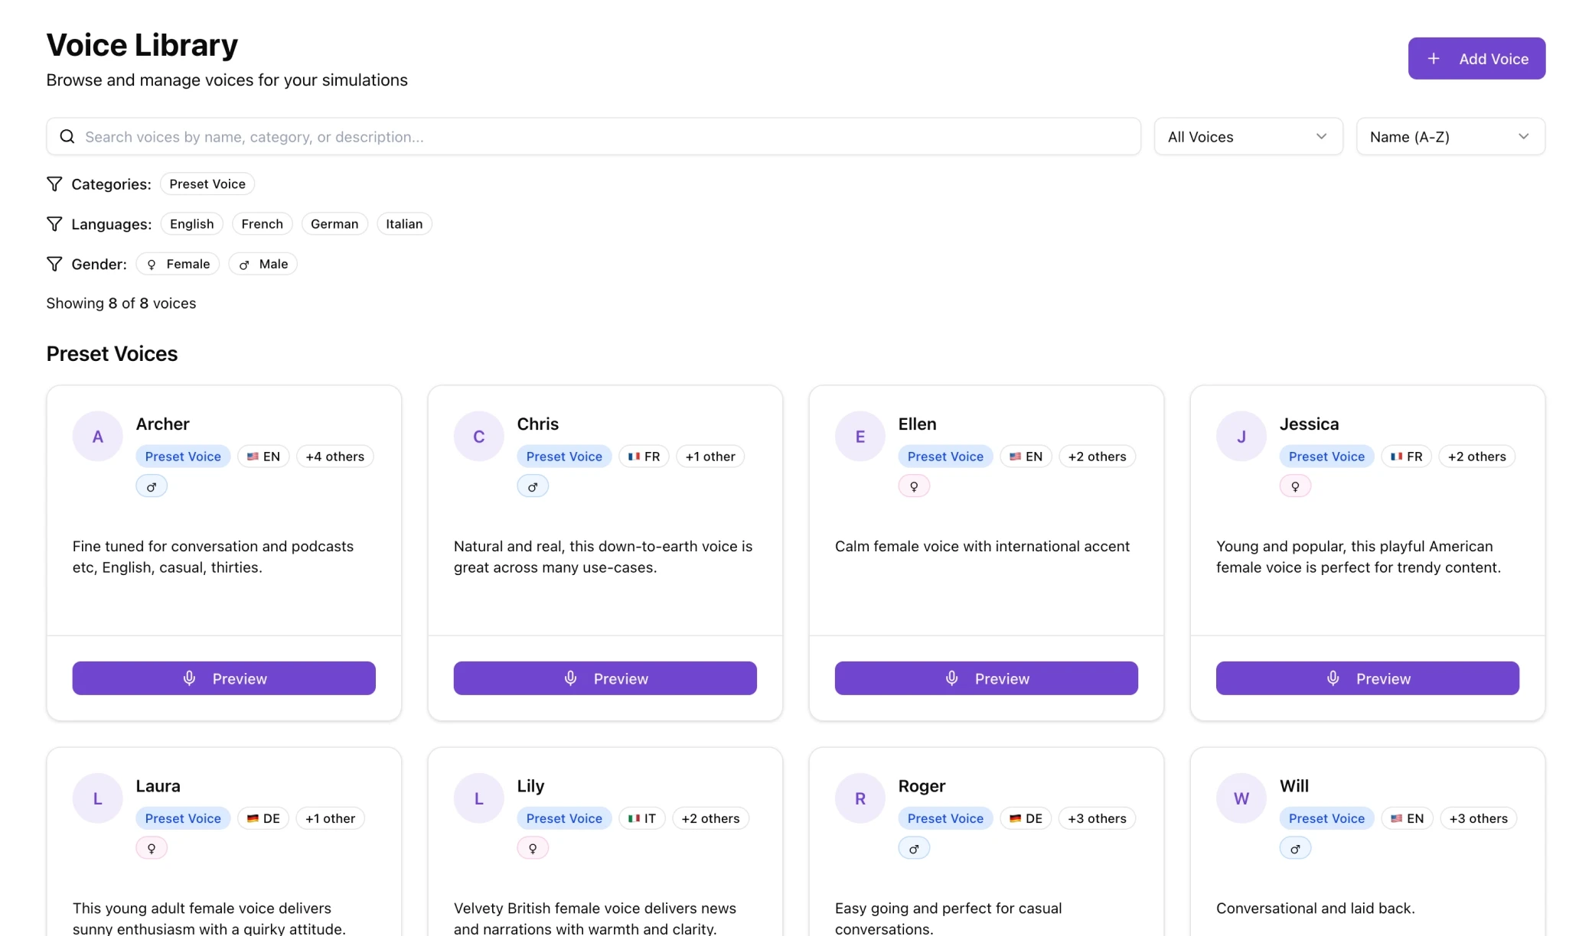Preview the Jessica voice
The image size is (1592, 936).
pyautogui.click(x=1367, y=678)
